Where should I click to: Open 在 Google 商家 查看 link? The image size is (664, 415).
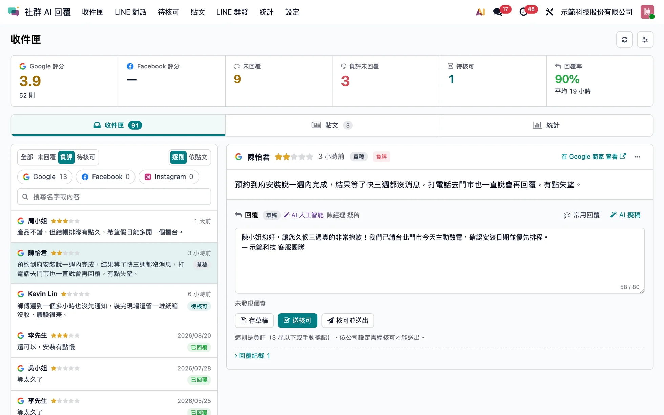tap(594, 157)
